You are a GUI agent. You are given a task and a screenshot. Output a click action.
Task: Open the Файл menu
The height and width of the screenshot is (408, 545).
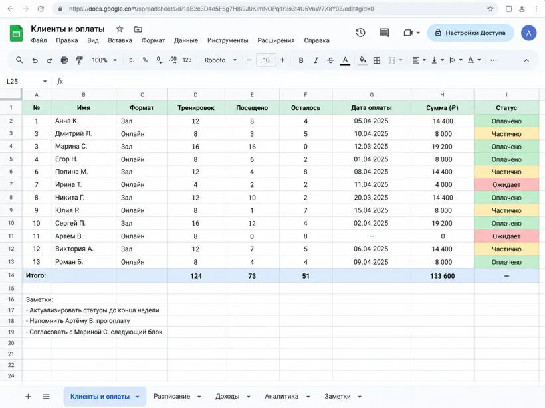coord(39,40)
